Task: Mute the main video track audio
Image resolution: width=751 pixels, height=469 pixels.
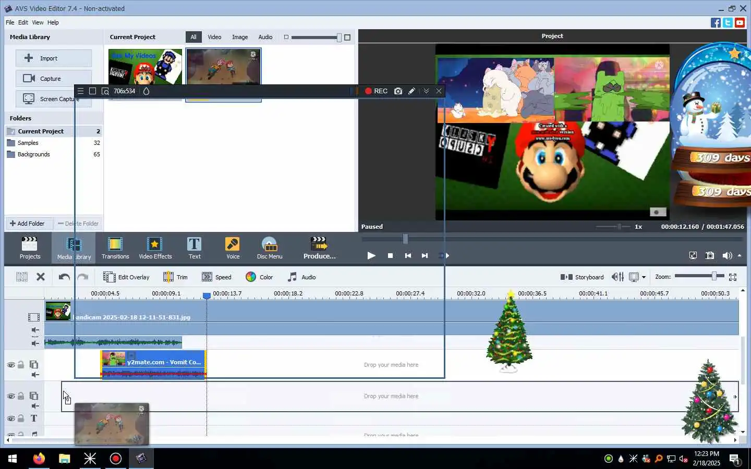Action: pos(35,330)
